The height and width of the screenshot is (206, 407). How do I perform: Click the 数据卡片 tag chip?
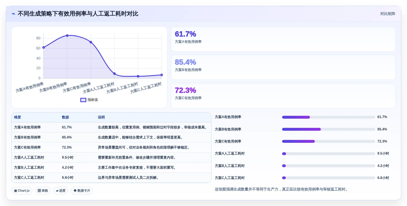[82, 190]
